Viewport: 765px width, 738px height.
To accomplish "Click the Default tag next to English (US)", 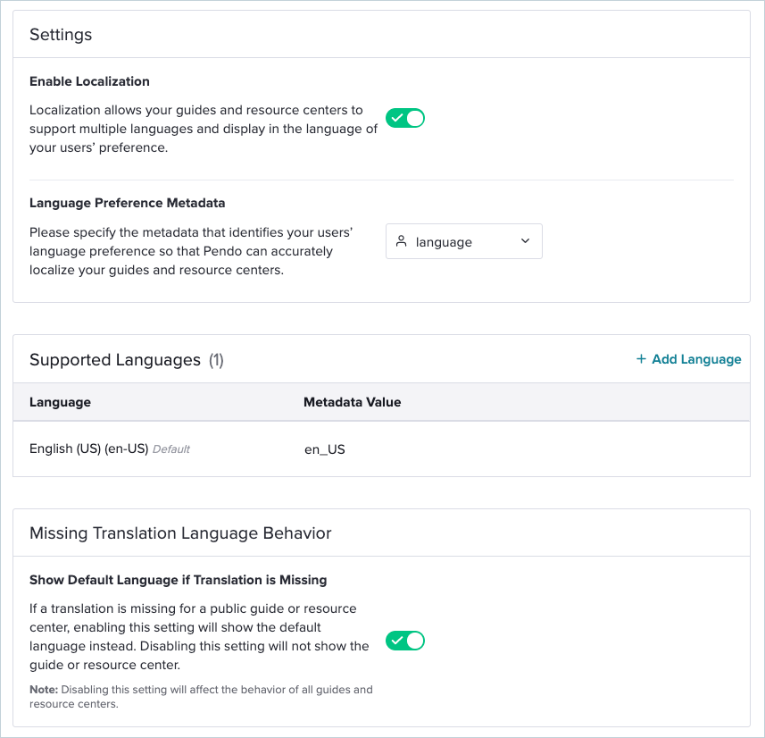I will point(171,449).
